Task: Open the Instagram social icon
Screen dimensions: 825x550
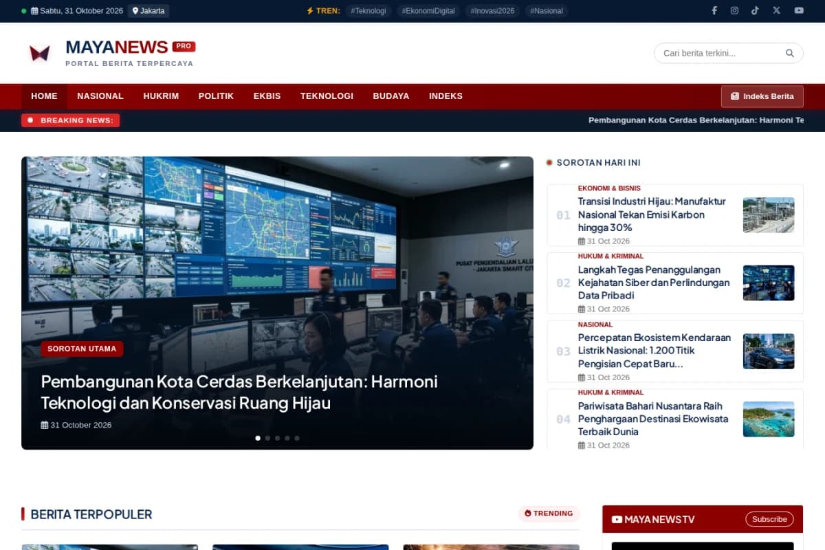Action: tap(734, 10)
